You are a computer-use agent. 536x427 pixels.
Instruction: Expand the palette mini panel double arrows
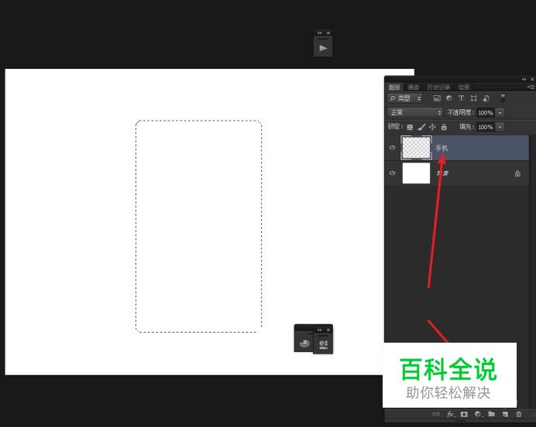point(320,330)
